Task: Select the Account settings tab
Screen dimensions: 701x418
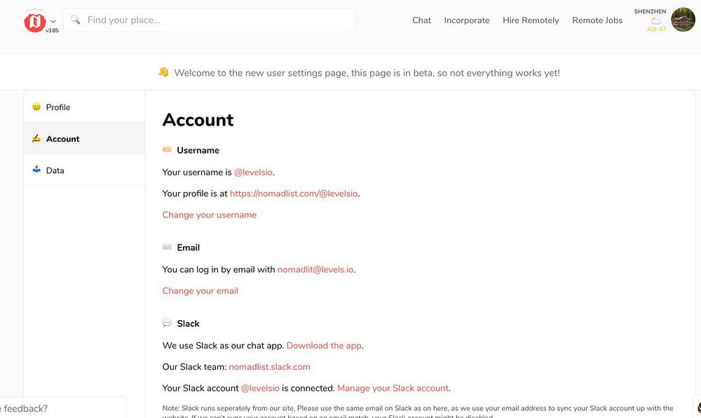Action: 85,139
